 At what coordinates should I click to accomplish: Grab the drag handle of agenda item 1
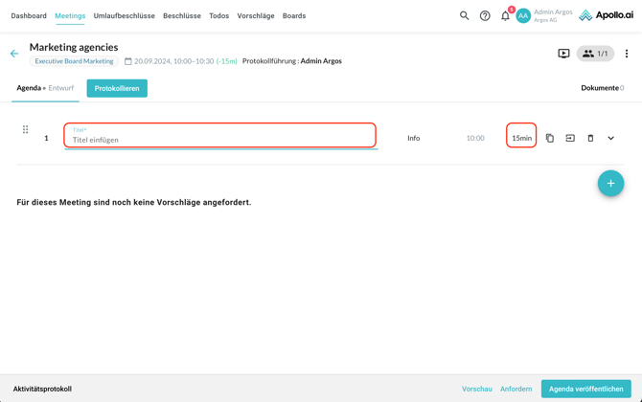tap(26, 130)
